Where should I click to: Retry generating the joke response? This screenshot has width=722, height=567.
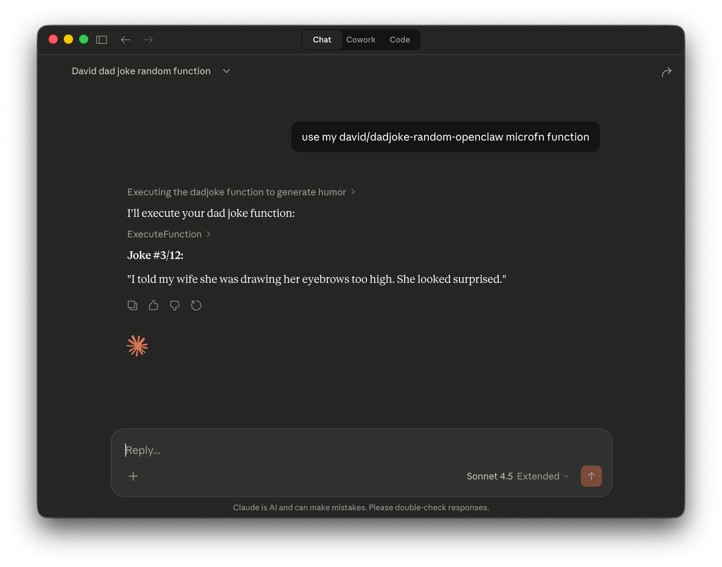(196, 305)
